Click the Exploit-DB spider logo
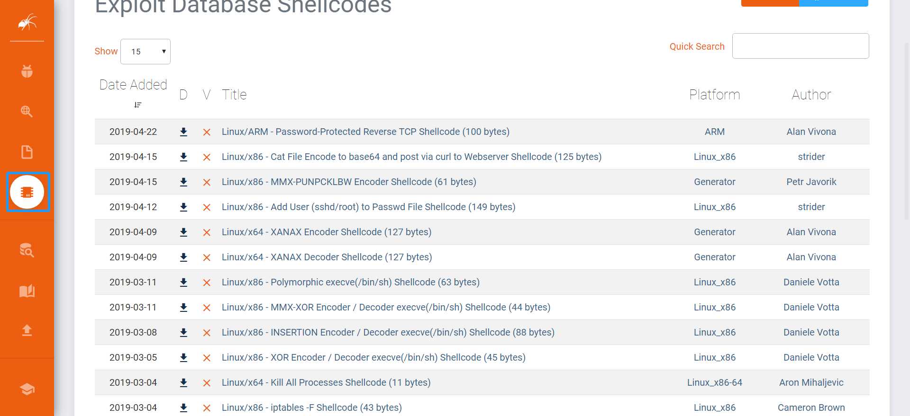The width and height of the screenshot is (910, 416). [x=27, y=22]
